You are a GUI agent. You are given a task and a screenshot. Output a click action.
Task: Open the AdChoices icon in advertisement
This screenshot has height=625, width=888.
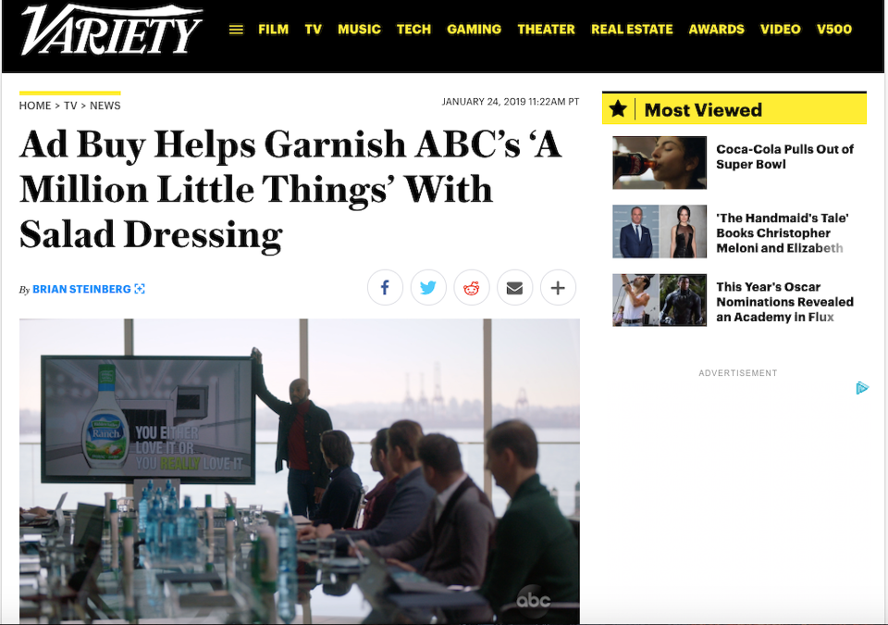[861, 388]
